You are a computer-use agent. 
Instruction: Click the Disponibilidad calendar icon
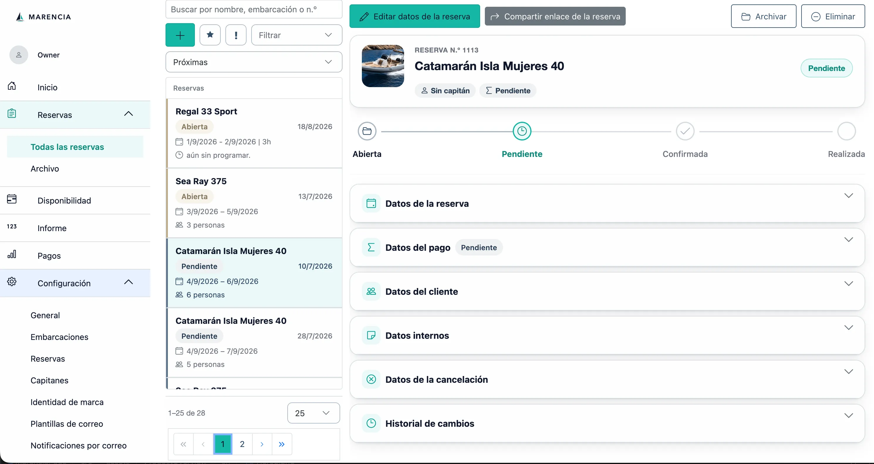tap(12, 199)
